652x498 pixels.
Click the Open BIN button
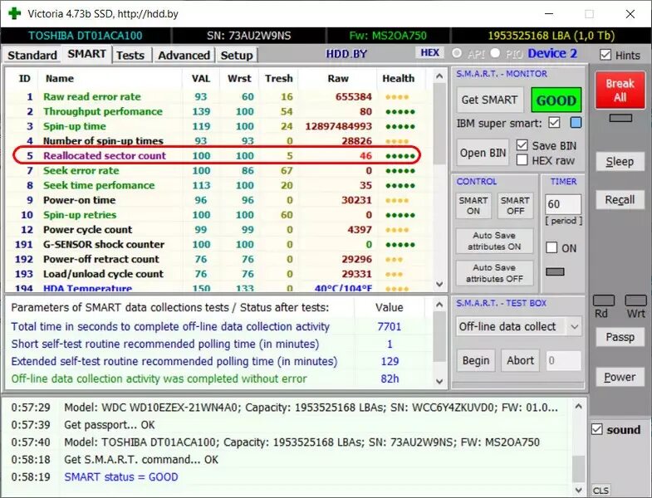[483, 153]
